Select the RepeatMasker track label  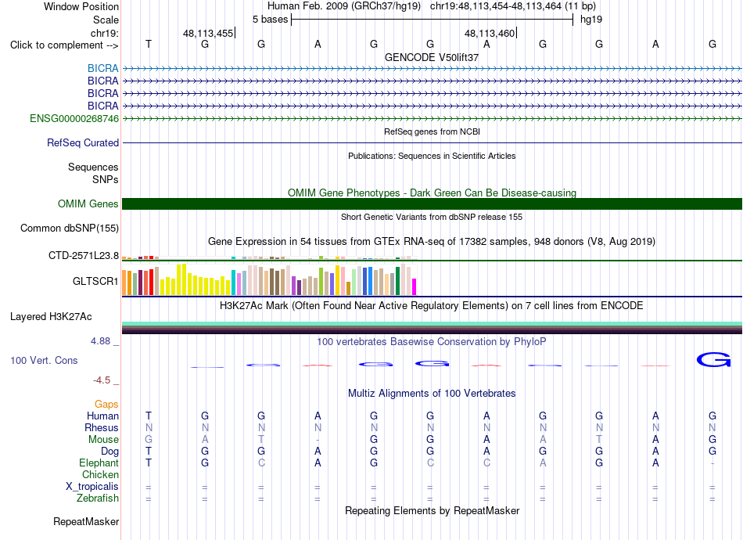point(86,522)
